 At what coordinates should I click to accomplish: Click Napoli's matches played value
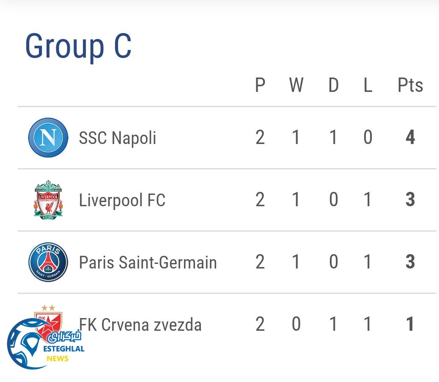(260, 138)
